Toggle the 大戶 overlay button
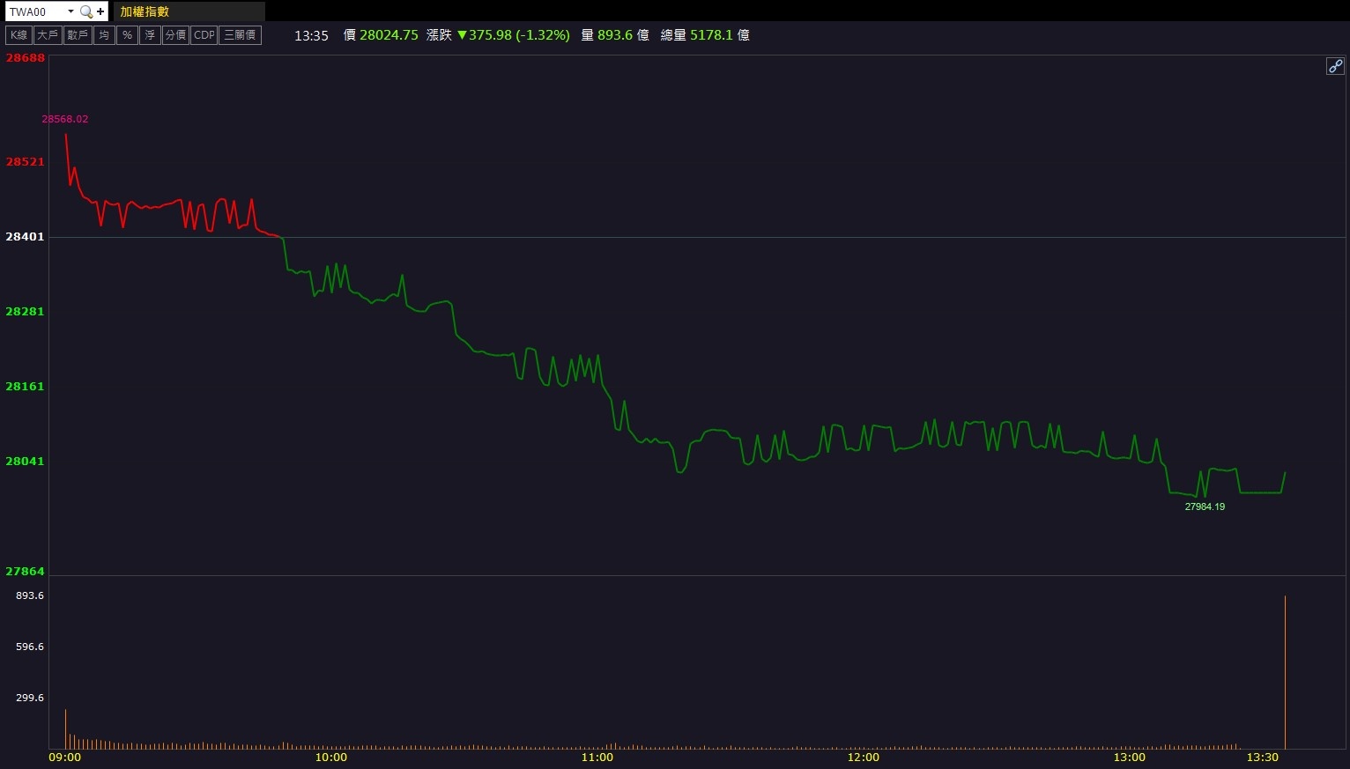The height and width of the screenshot is (769, 1350). pyautogui.click(x=48, y=35)
